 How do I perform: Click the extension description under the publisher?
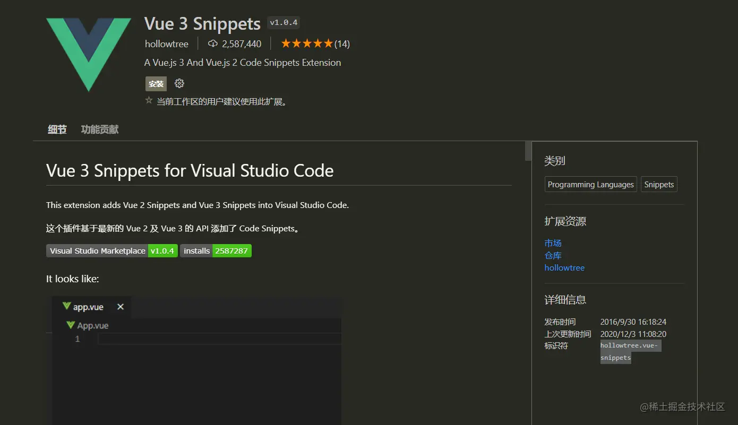243,63
